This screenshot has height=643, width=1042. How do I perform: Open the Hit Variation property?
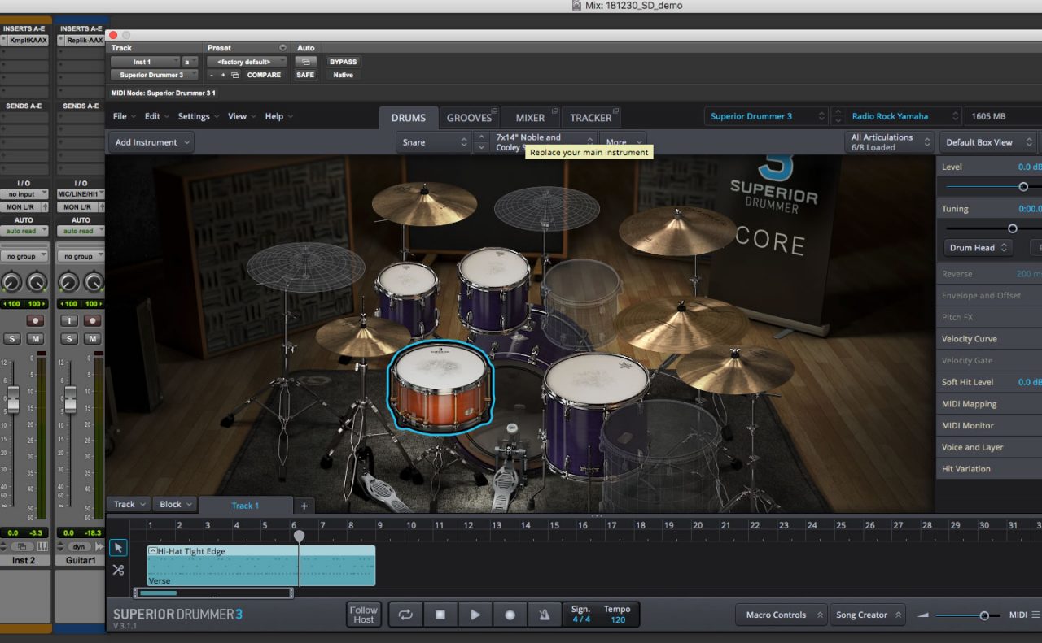click(x=989, y=469)
